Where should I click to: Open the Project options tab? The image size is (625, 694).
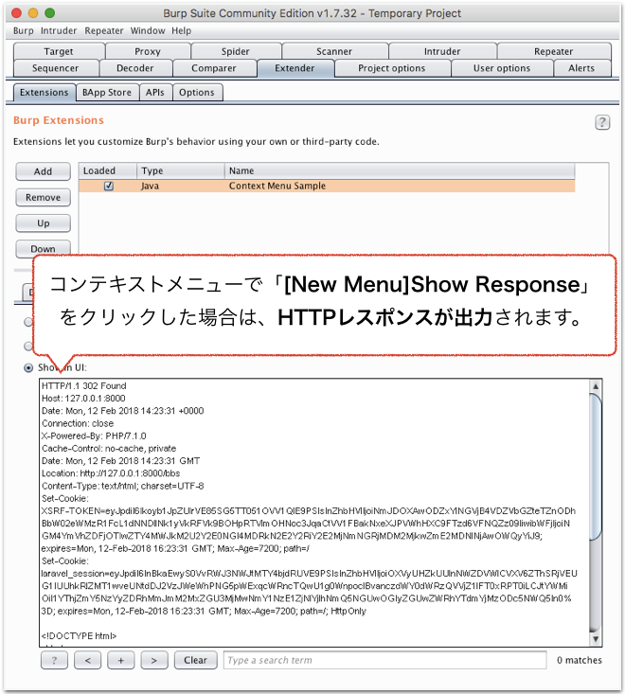[392, 68]
